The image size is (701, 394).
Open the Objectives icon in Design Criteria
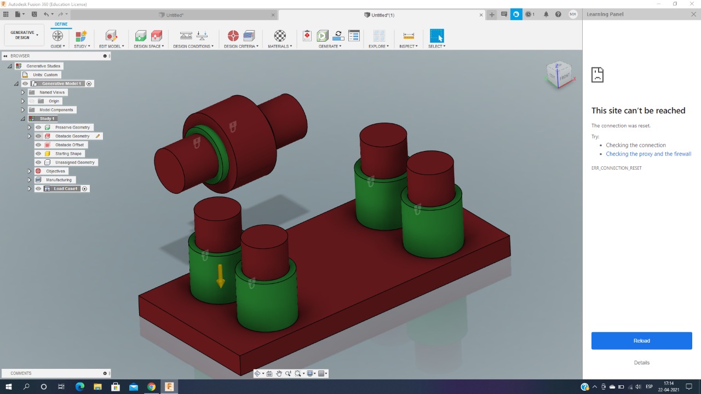click(233, 36)
